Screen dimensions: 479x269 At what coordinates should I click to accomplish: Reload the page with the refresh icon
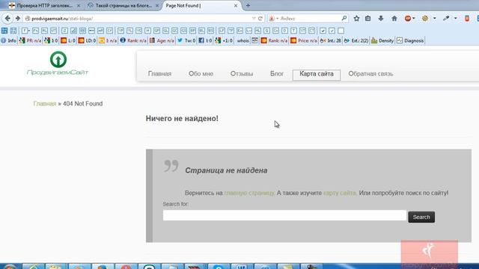tap(260, 19)
